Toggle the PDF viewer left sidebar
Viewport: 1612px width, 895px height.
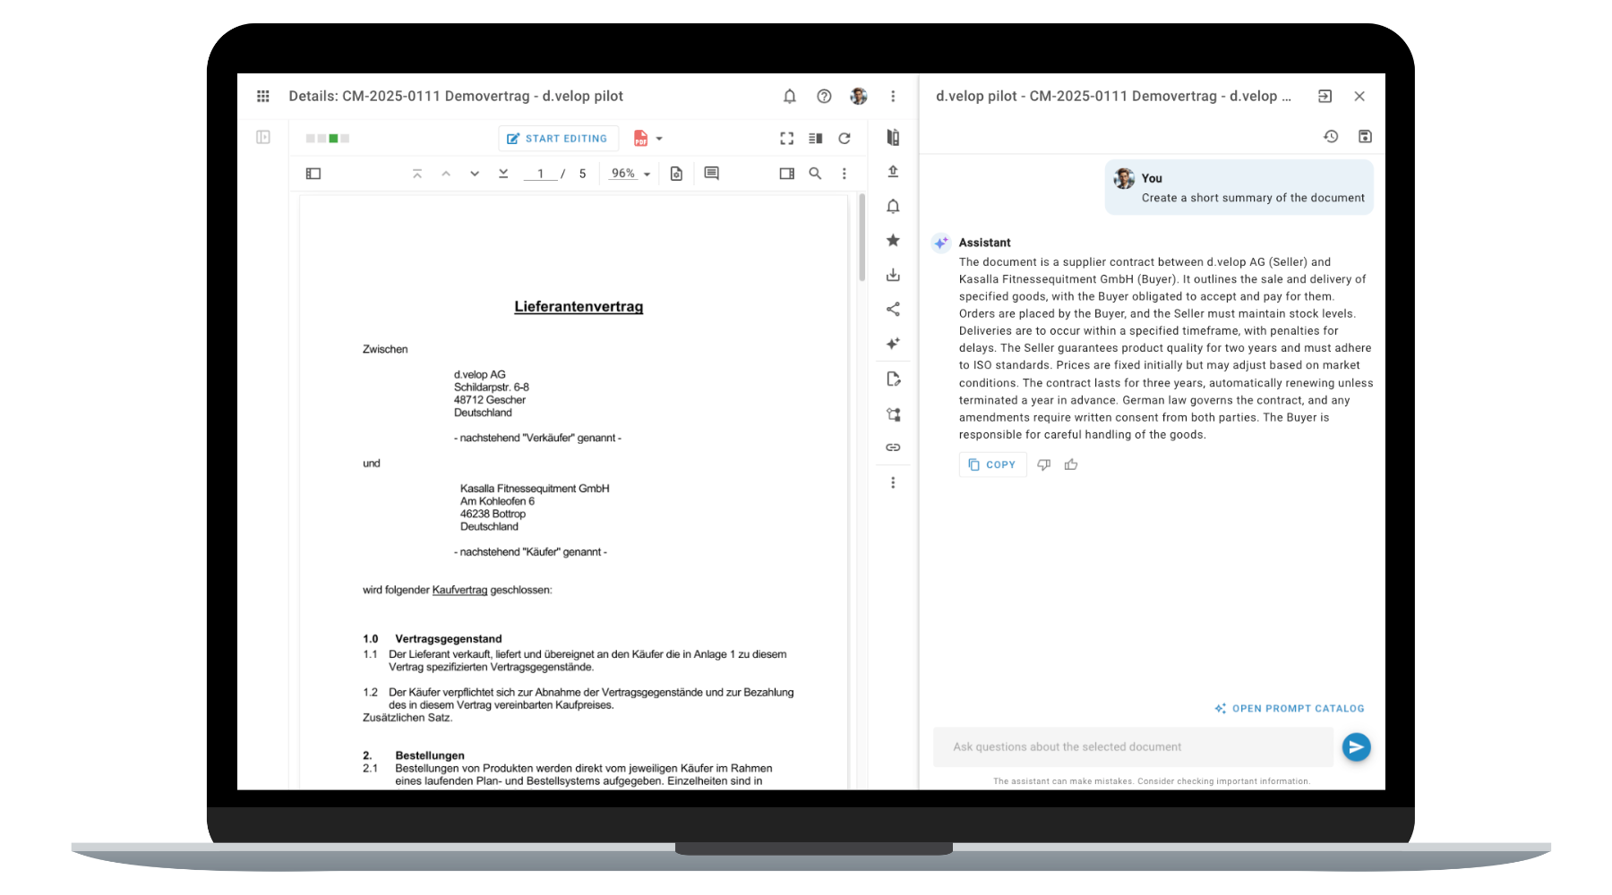(313, 174)
